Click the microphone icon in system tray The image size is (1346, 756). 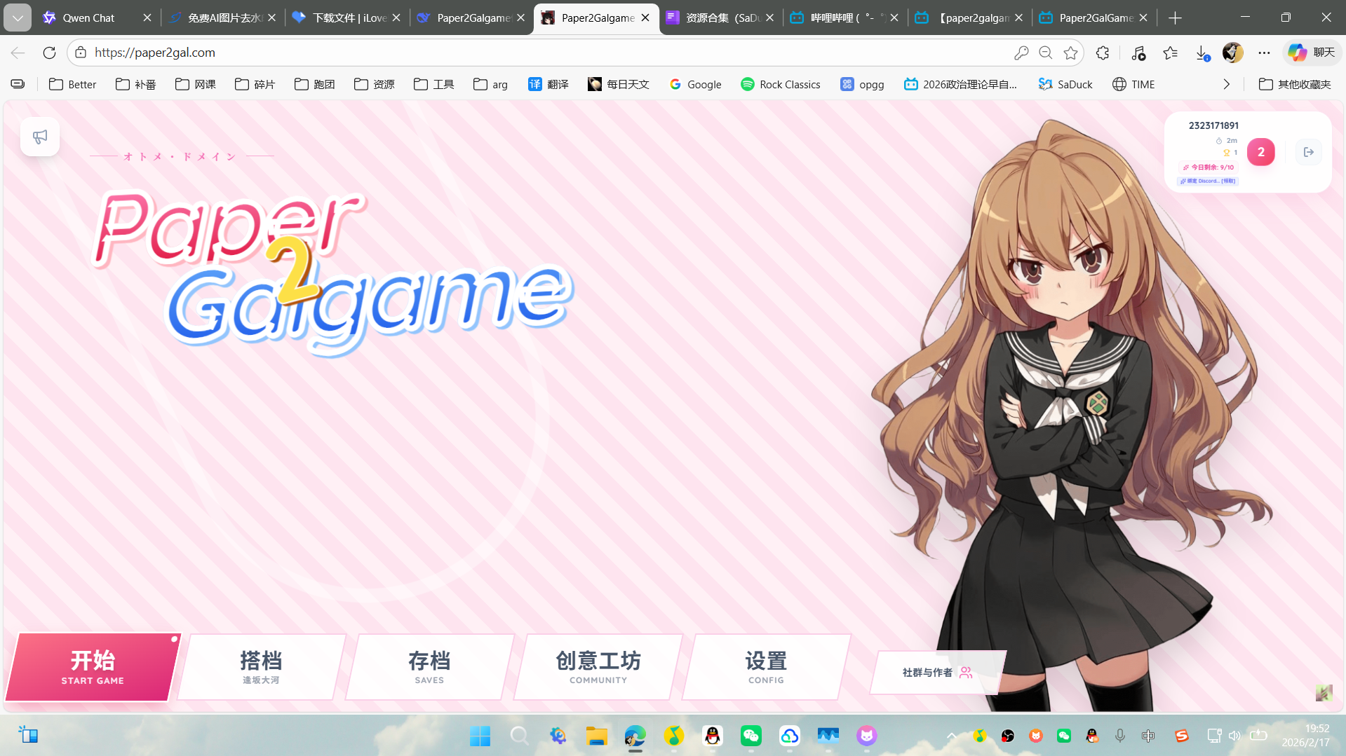1120,736
